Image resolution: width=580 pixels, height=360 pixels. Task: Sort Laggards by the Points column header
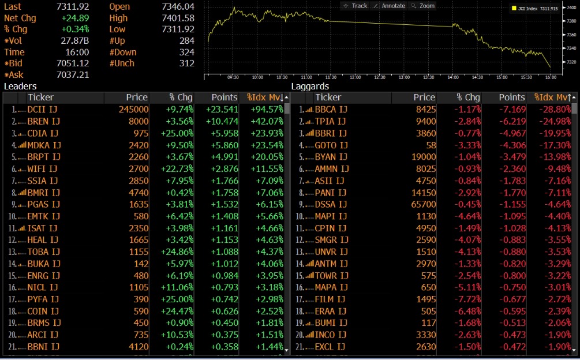[x=512, y=97]
